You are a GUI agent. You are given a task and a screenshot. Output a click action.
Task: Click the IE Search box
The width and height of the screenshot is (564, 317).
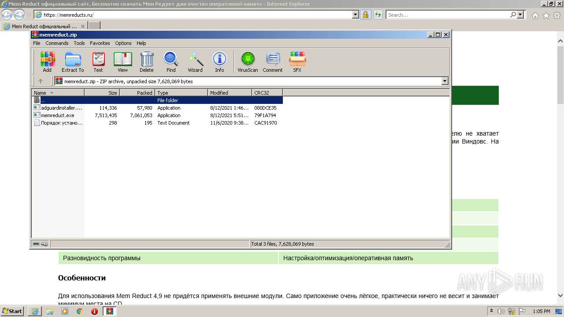click(448, 15)
